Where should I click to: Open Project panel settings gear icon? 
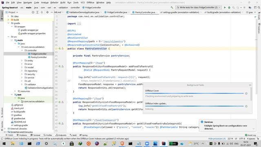(x=47, y=12)
